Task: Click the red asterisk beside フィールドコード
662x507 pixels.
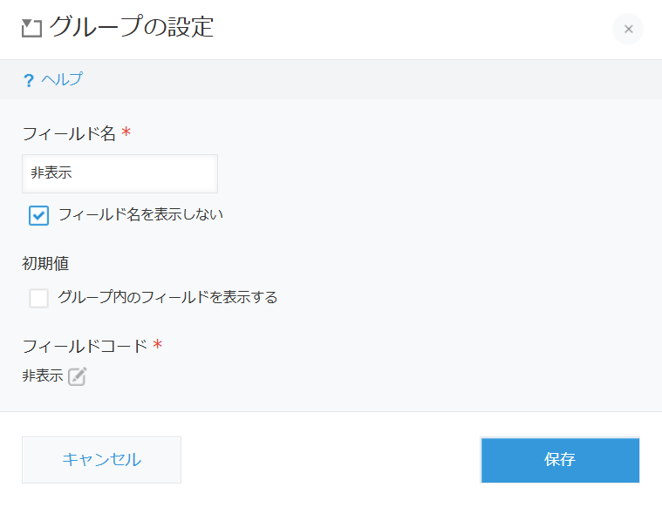Action: [158, 345]
